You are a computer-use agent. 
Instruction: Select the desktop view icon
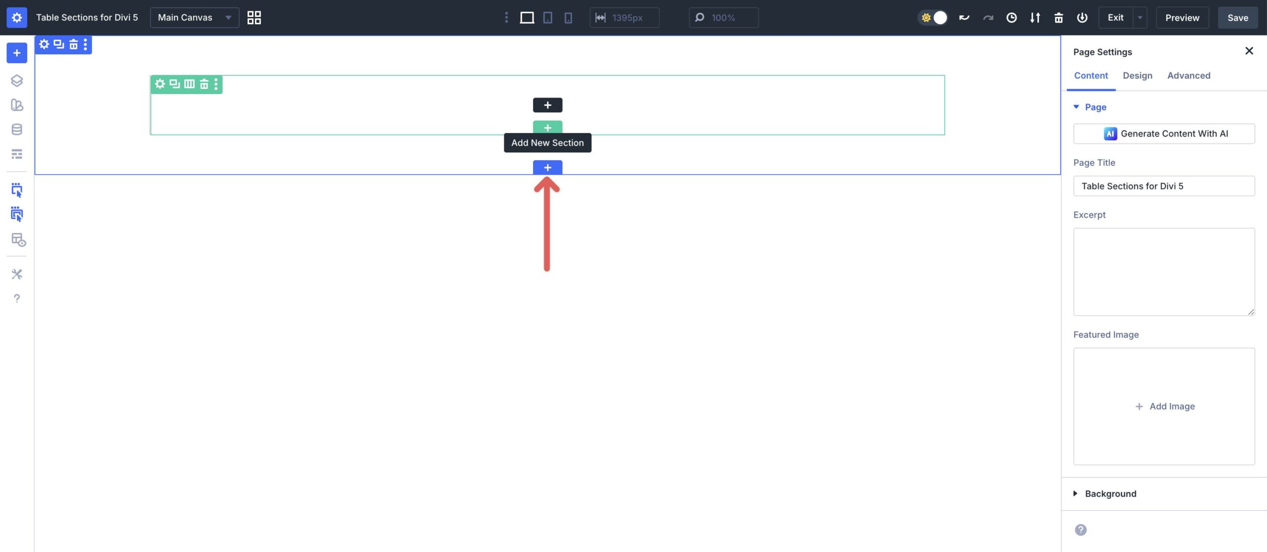(527, 17)
